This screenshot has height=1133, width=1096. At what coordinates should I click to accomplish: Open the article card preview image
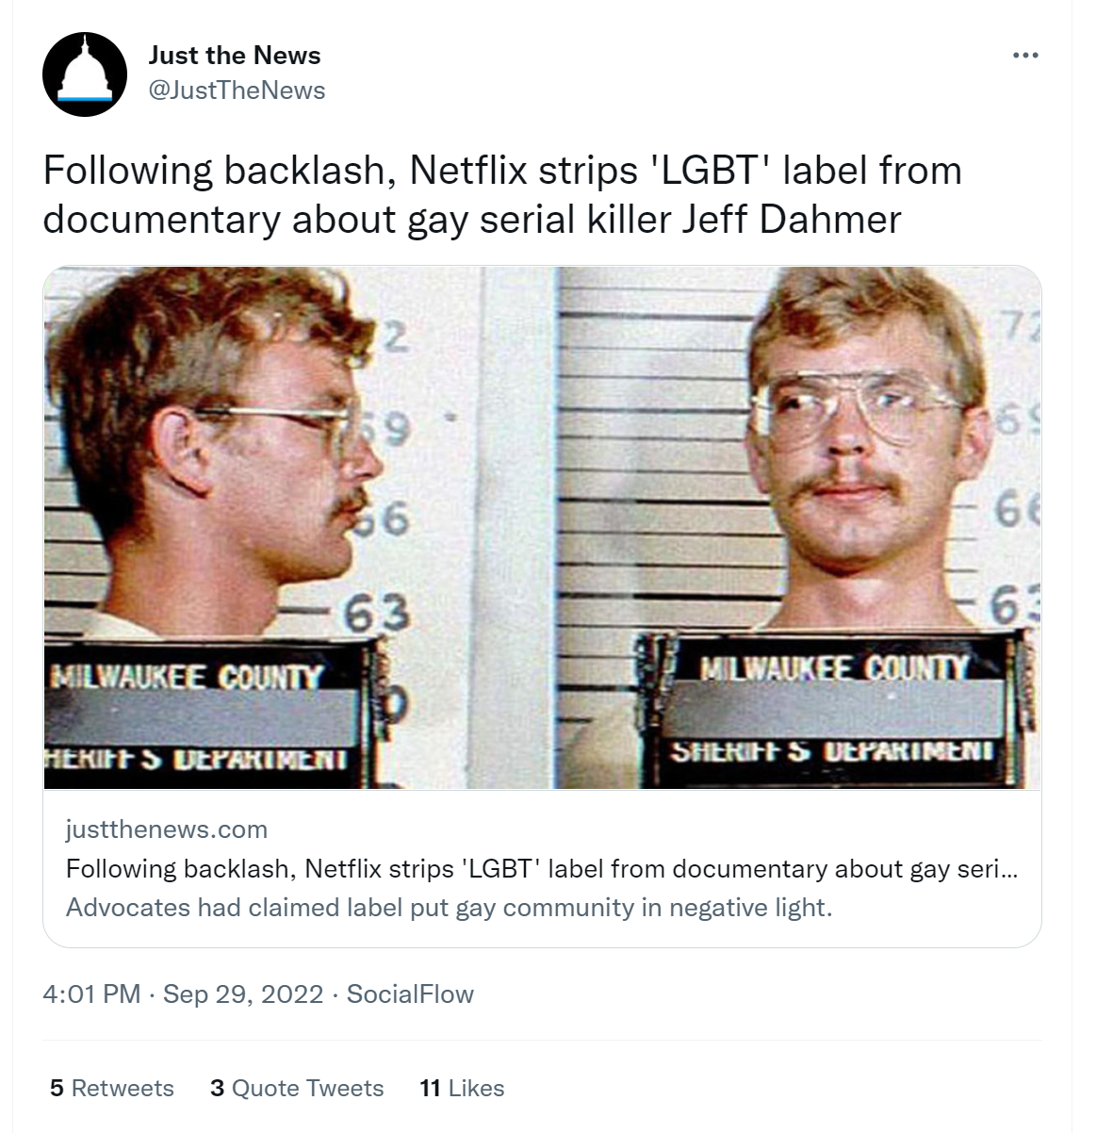[542, 528]
